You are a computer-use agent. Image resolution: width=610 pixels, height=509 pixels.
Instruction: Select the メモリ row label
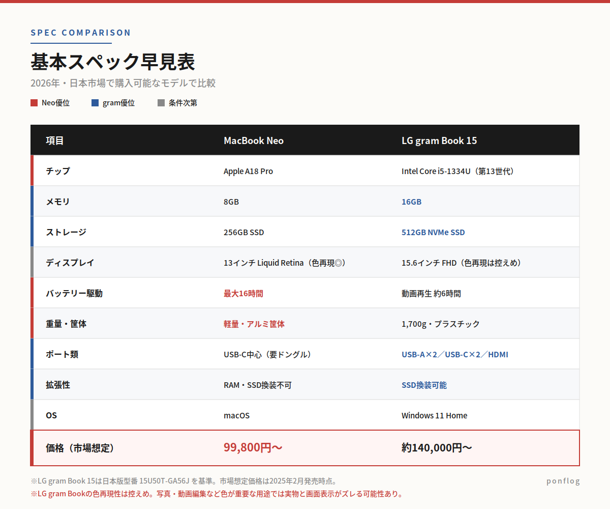click(x=58, y=202)
